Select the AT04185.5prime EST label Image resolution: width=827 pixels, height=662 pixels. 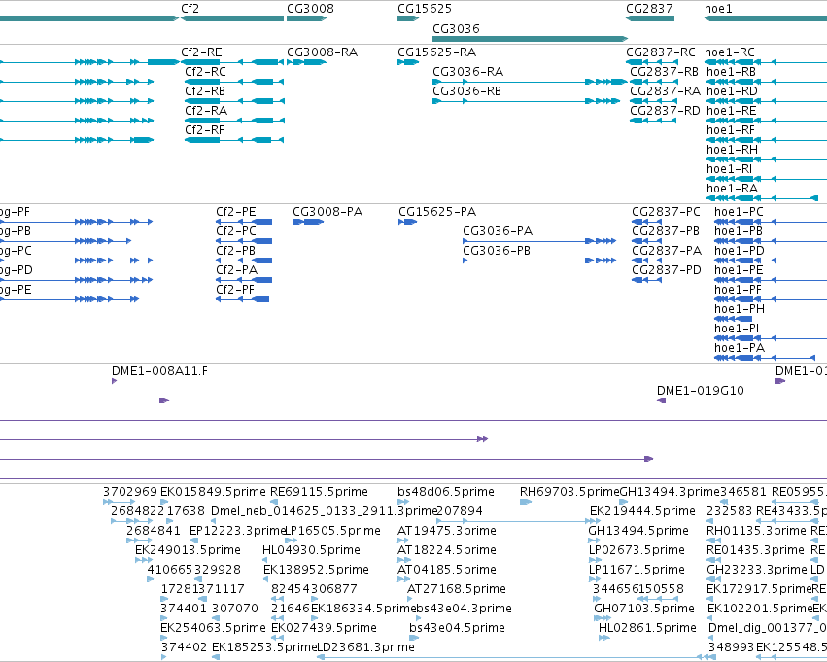click(447, 571)
